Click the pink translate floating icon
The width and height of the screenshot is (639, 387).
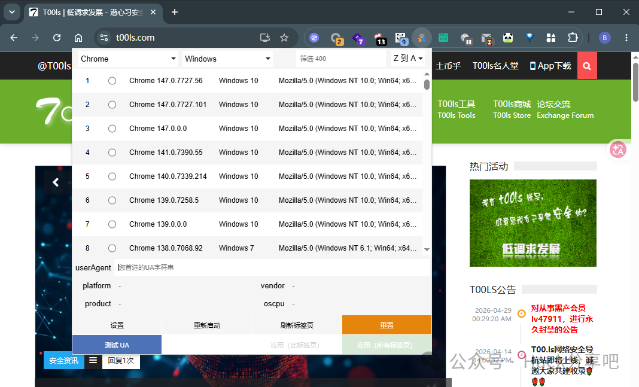click(x=618, y=150)
